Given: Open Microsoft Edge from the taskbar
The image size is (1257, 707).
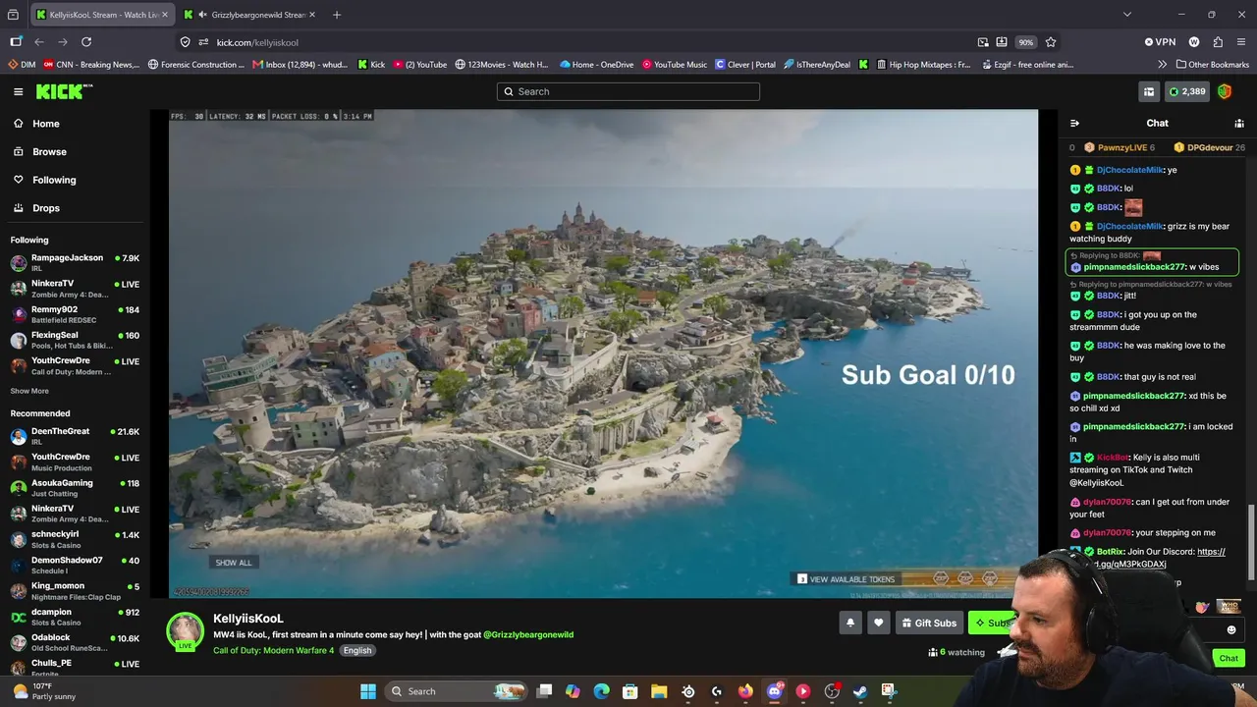Looking at the screenshot, I should pyautogui.click(x=602, y=691).
